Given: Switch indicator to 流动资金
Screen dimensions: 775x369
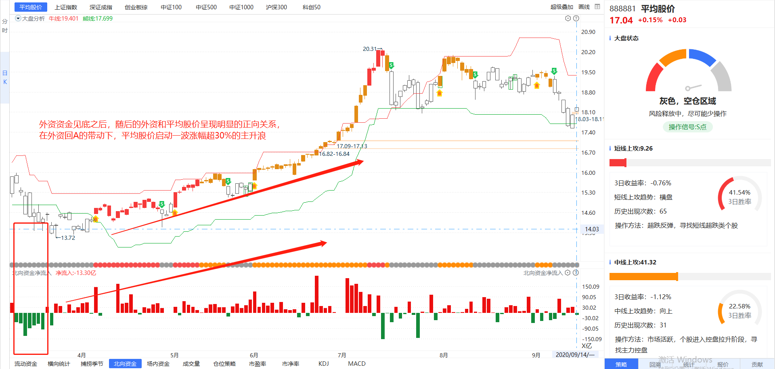Looking at the screenshot, I should (x=26, y=364).
